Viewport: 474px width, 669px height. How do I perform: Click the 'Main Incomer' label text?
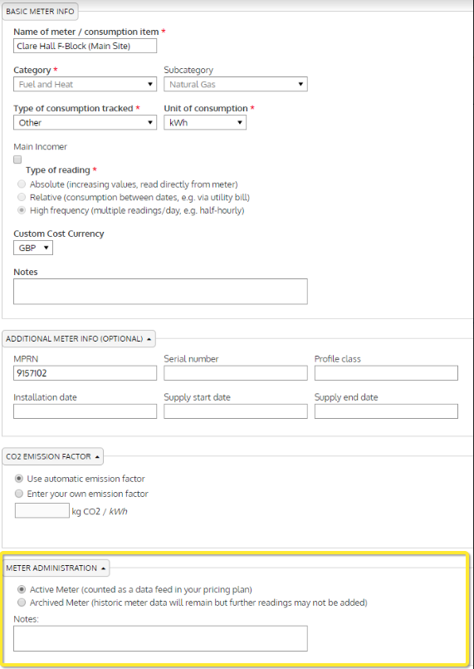click(41, 147)
